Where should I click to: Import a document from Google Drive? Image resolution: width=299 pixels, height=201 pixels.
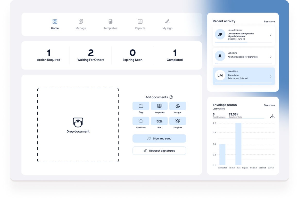pos(178,106)
